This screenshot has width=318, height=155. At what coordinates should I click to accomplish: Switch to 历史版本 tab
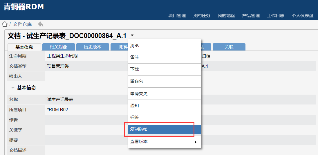[93, 47]
